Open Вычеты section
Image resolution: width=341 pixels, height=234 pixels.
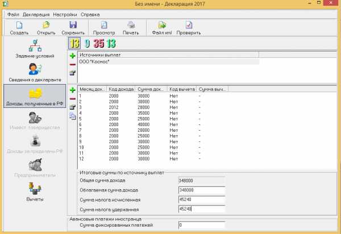click(35, 192)
